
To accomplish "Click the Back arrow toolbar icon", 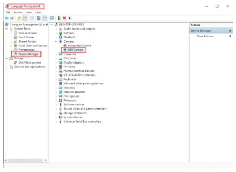I will pos(7,18).
